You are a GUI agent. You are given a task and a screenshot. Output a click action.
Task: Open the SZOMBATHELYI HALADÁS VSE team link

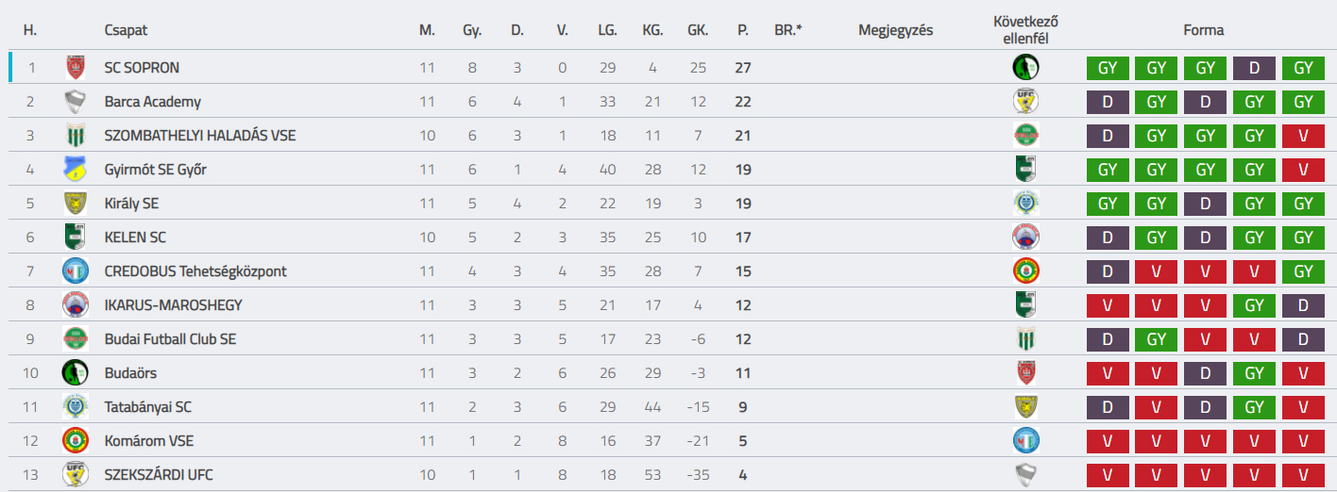pos(200,136)
